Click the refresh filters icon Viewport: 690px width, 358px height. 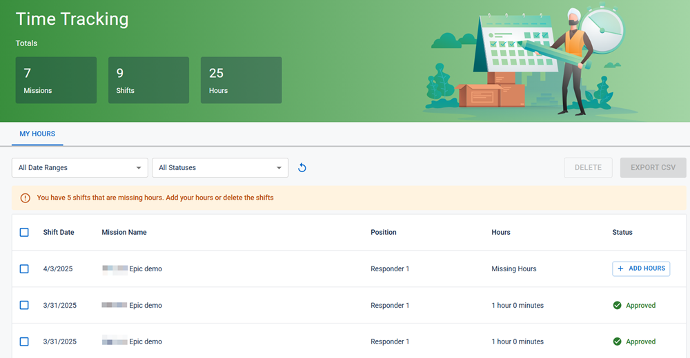click(302, 167)
